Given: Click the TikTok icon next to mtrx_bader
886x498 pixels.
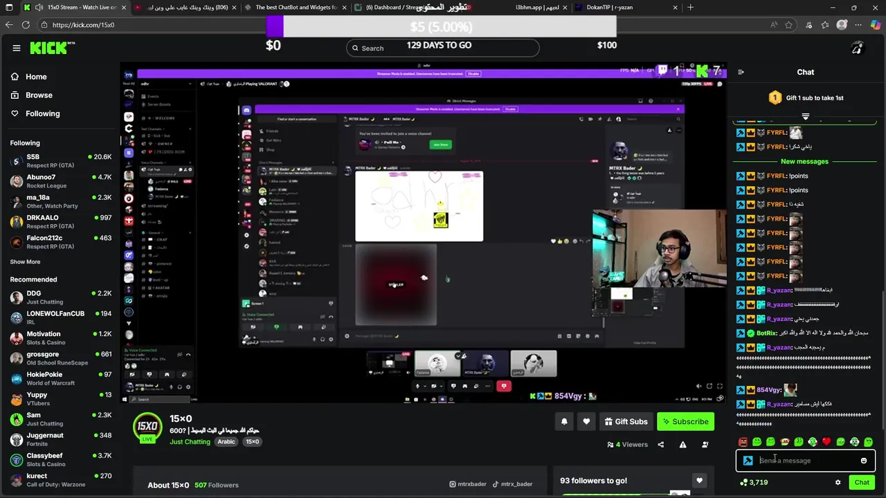Looking at the screenshot, I should [x=496, y=485].
